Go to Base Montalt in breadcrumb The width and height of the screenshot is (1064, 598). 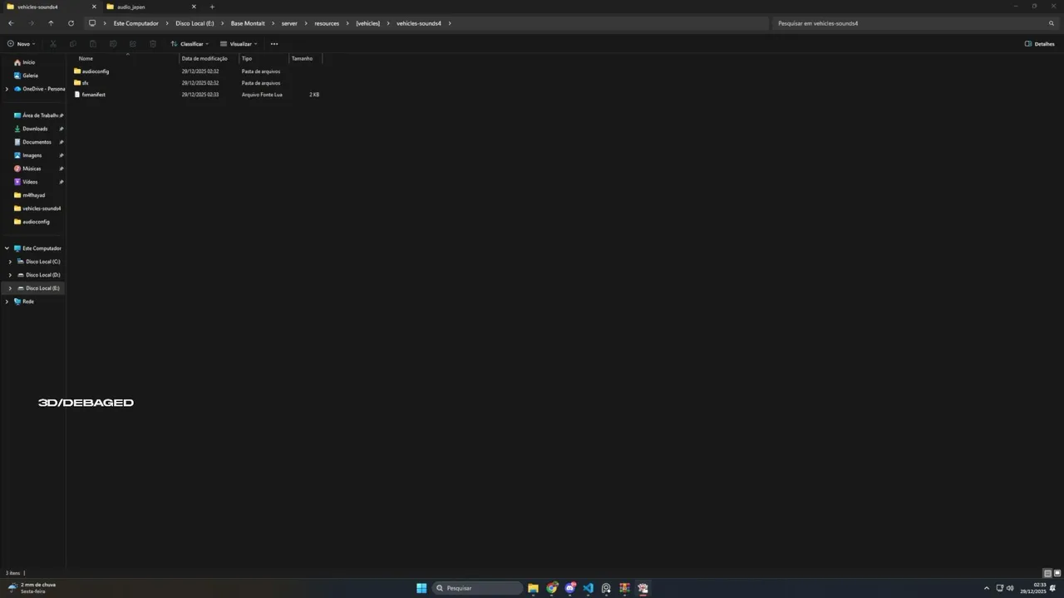pos(248,23)
